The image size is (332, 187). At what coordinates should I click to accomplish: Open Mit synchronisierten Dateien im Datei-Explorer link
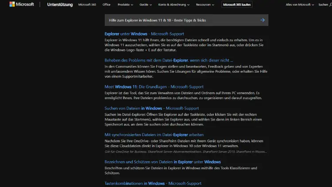[154, 135]
